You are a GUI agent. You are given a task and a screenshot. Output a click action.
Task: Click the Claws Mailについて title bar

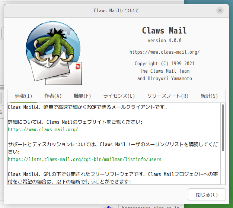(116, 10)
